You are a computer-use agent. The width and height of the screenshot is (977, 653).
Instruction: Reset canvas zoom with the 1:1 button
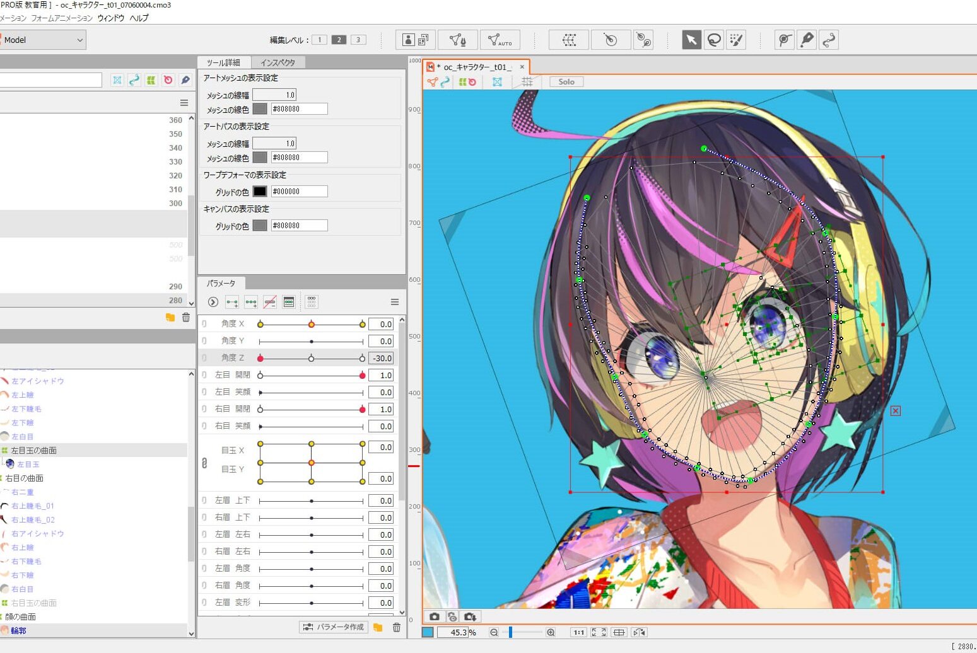tap(578, 632)
